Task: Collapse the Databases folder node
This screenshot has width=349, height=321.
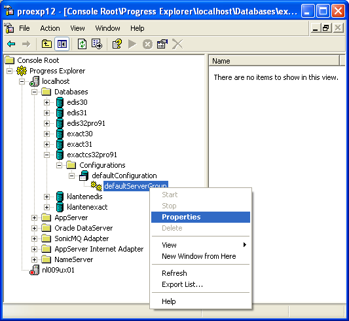Action: point(34,92)
